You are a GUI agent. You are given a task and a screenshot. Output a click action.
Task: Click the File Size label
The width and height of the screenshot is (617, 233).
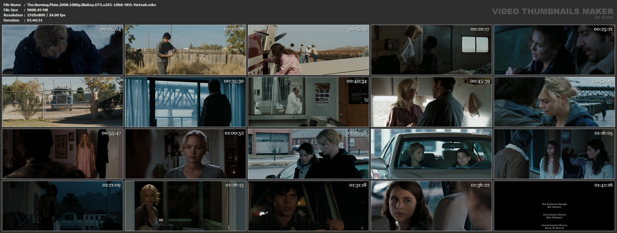[11, 10]
